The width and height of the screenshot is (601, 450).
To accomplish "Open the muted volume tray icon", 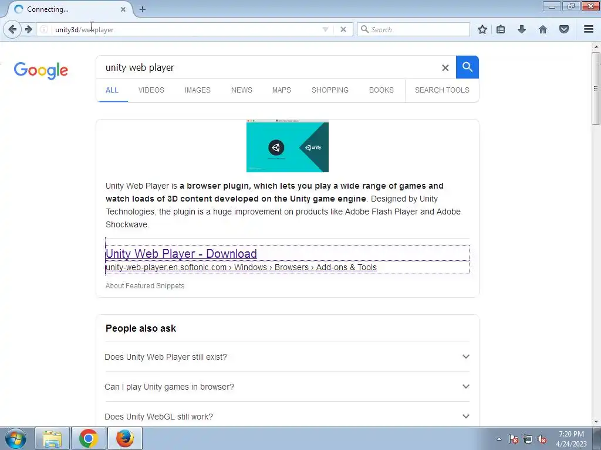I will (542, 439).
